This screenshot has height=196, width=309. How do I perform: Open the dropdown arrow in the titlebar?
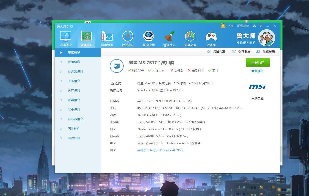[261, 26]
